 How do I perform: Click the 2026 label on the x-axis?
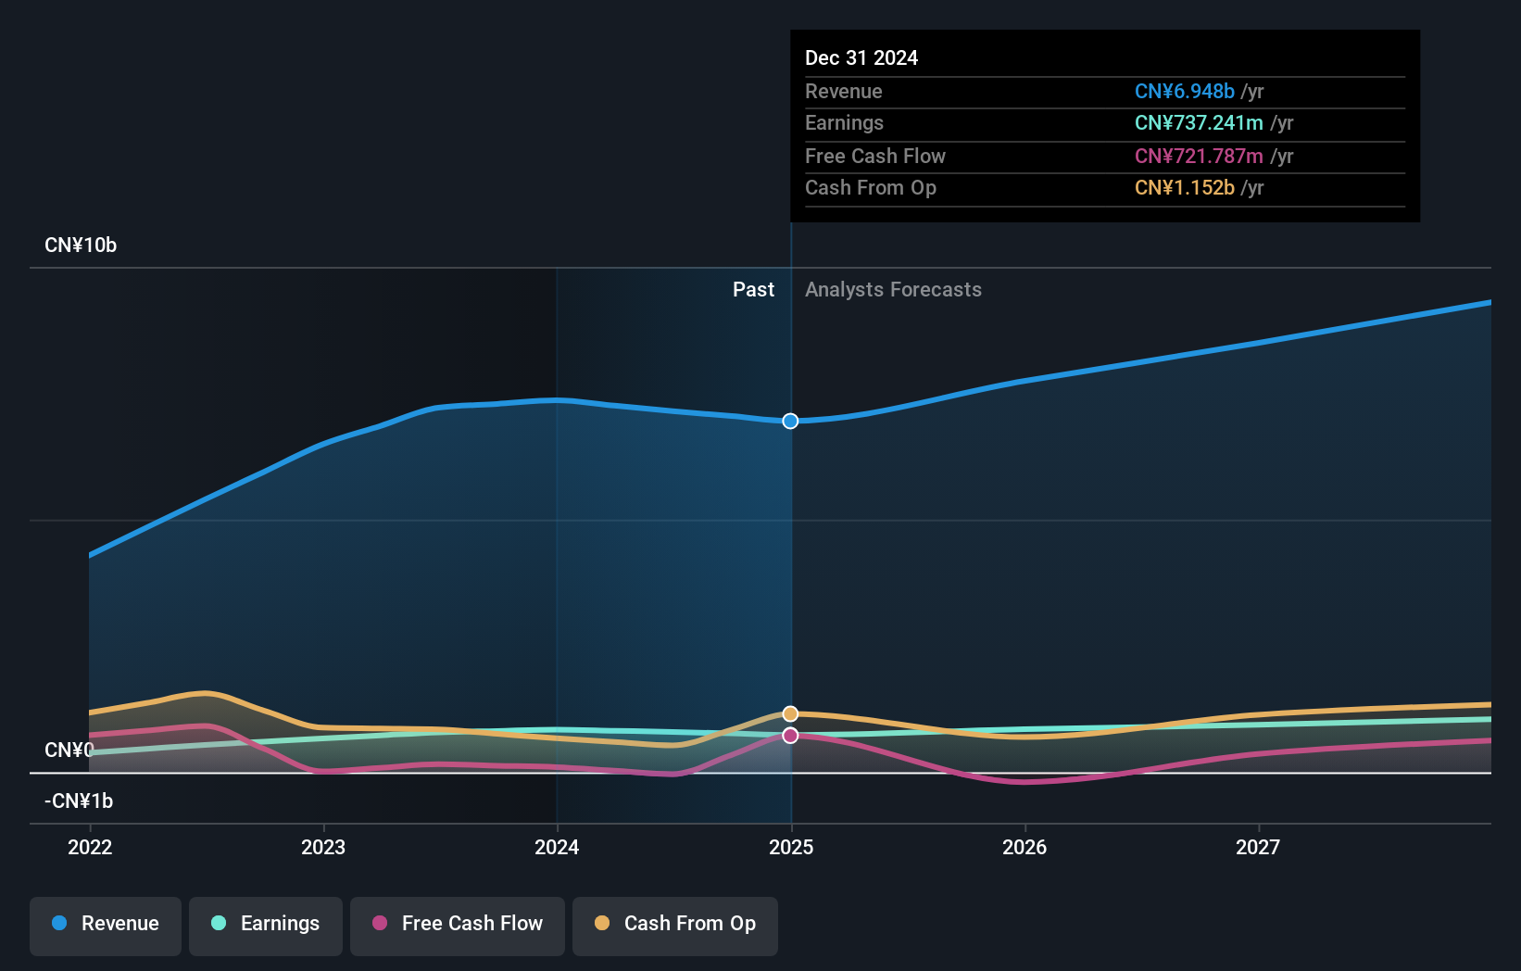(1024, 847)
